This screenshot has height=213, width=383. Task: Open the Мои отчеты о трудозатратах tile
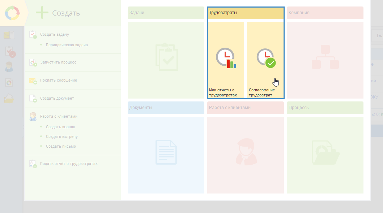[226, 60]
